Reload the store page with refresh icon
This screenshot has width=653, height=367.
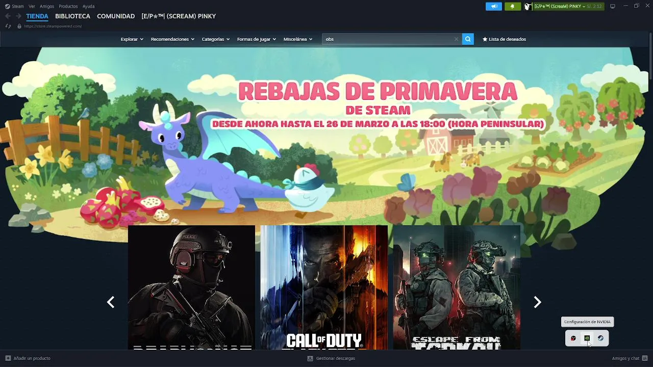tap(8, 26)
